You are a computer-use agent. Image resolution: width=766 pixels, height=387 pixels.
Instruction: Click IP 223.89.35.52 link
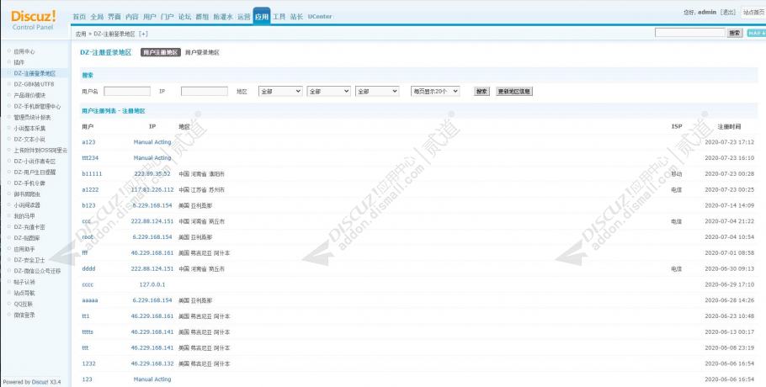click(x=152, y=174)
